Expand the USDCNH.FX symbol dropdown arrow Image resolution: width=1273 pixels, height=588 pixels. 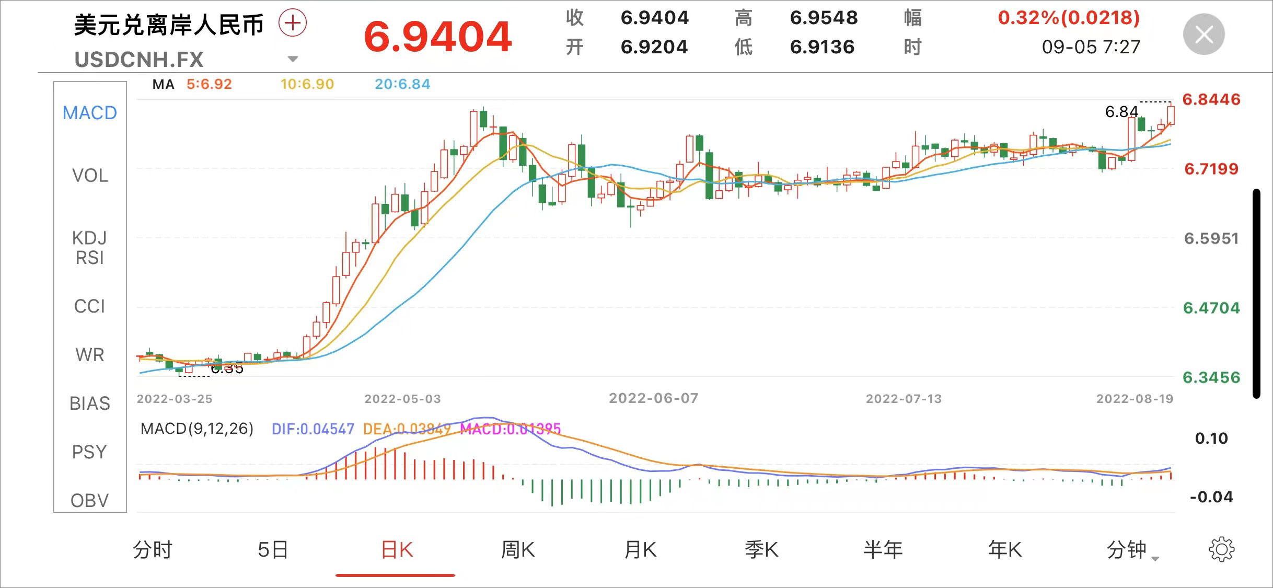[x=293, y=59]
